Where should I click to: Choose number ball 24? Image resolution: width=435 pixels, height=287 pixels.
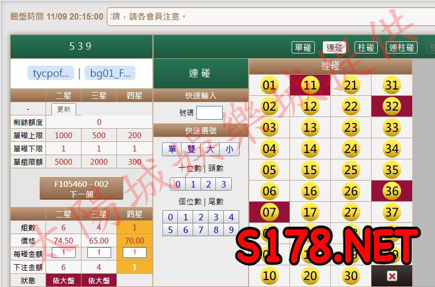tap(351, 149)
